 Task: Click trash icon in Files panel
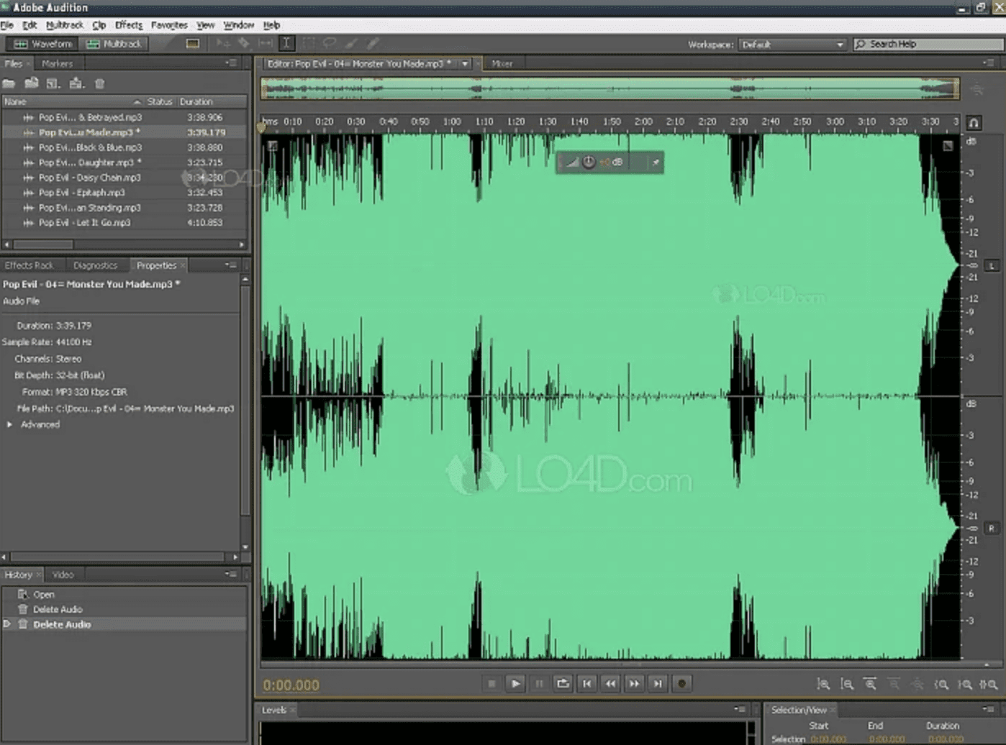click(x=100, y=83)
